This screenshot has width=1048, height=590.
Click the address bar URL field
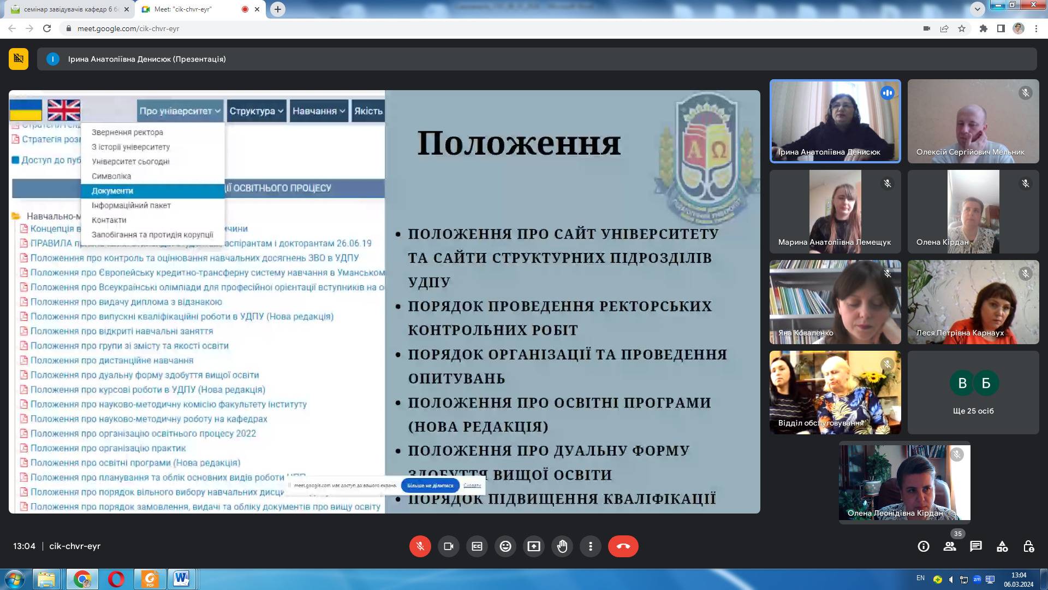[491, 28]
